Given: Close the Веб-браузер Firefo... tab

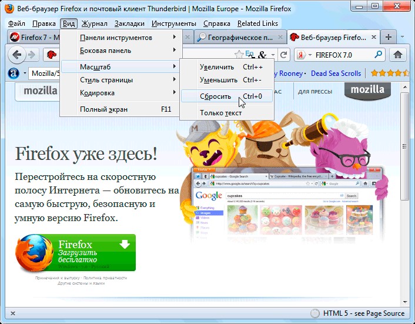Looking at the screenshot, I should pyautogui.click(x=374, y=37).
